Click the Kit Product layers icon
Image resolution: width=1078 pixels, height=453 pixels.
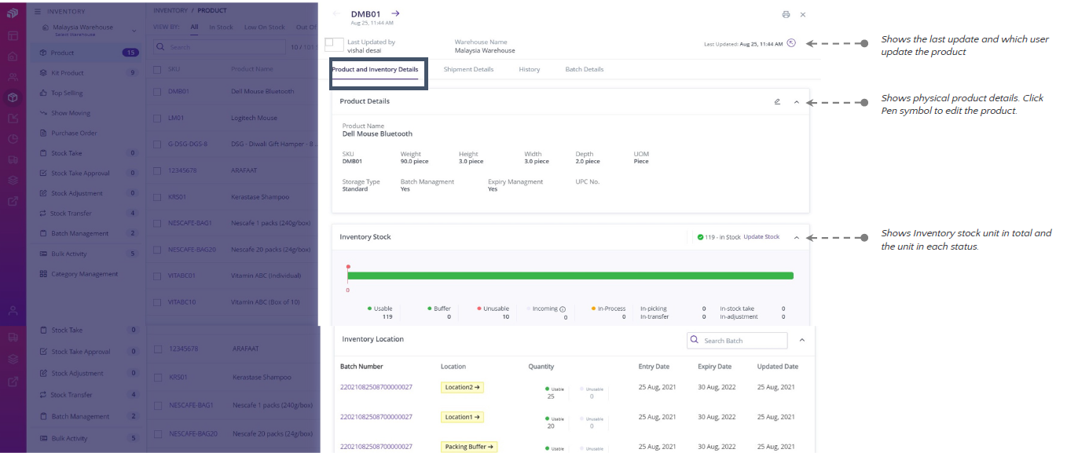pyautogui.click(x=43, y=73)
